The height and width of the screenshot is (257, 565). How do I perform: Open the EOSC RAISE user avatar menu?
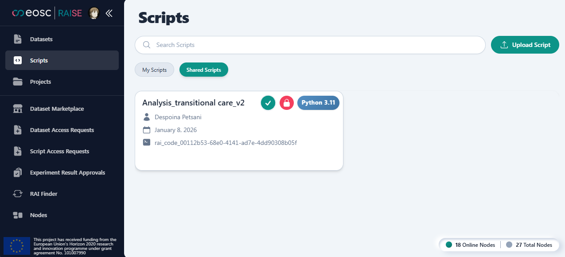[94, 13]
